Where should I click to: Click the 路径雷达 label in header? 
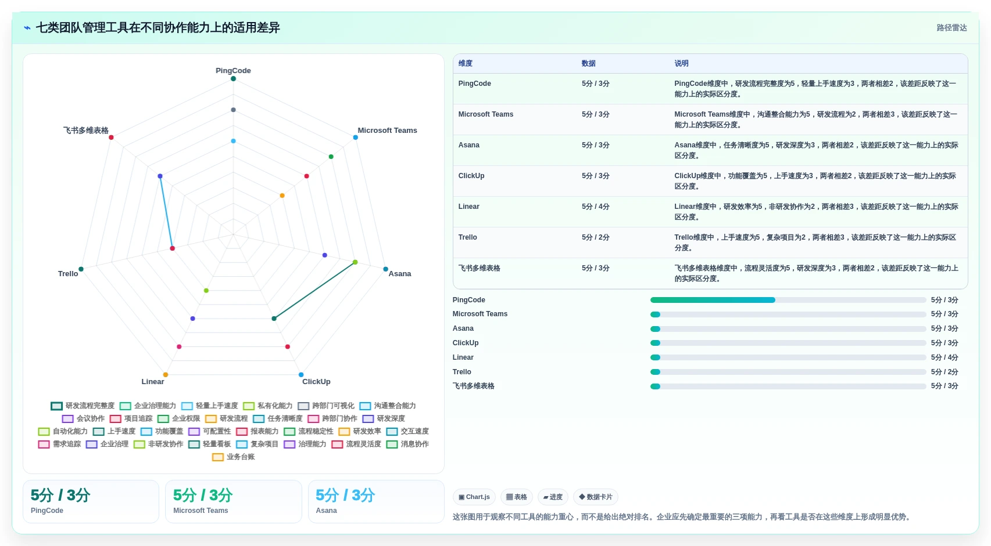tap(951, 28)
